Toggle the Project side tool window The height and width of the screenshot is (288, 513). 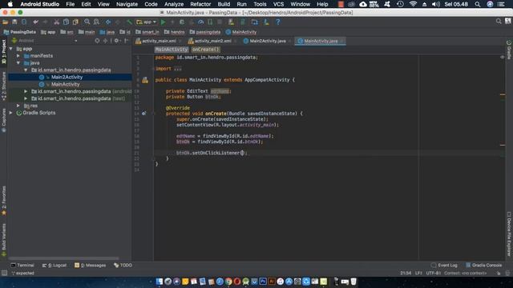3,52
